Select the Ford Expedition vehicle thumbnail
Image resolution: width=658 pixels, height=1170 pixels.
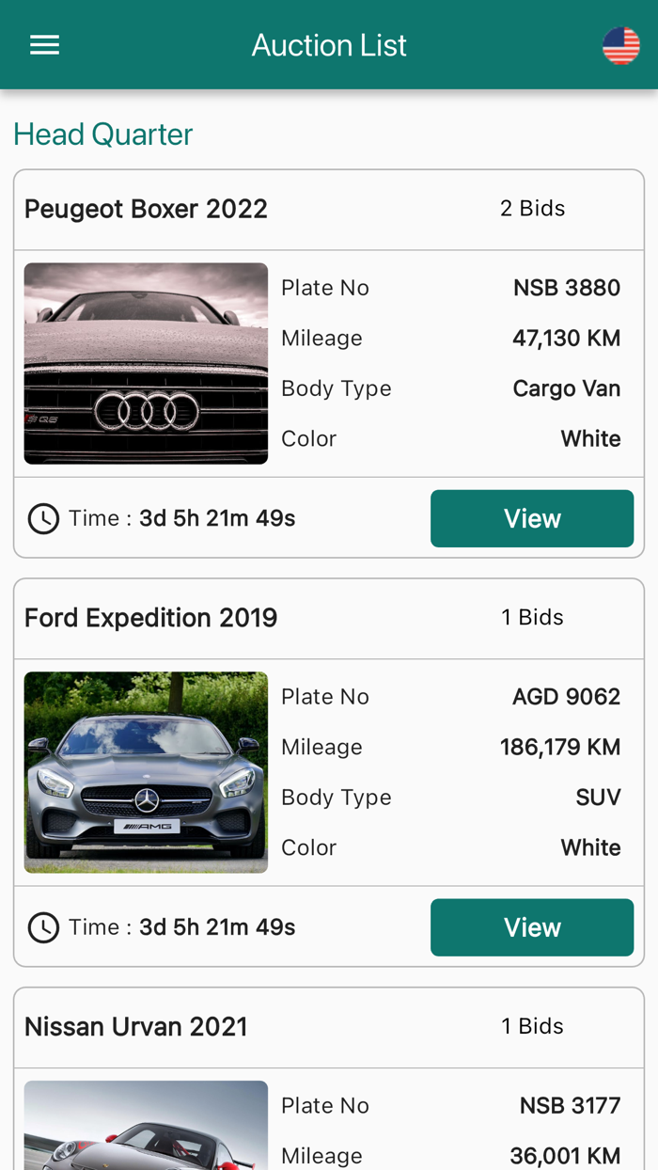click(x=146, y=772)
